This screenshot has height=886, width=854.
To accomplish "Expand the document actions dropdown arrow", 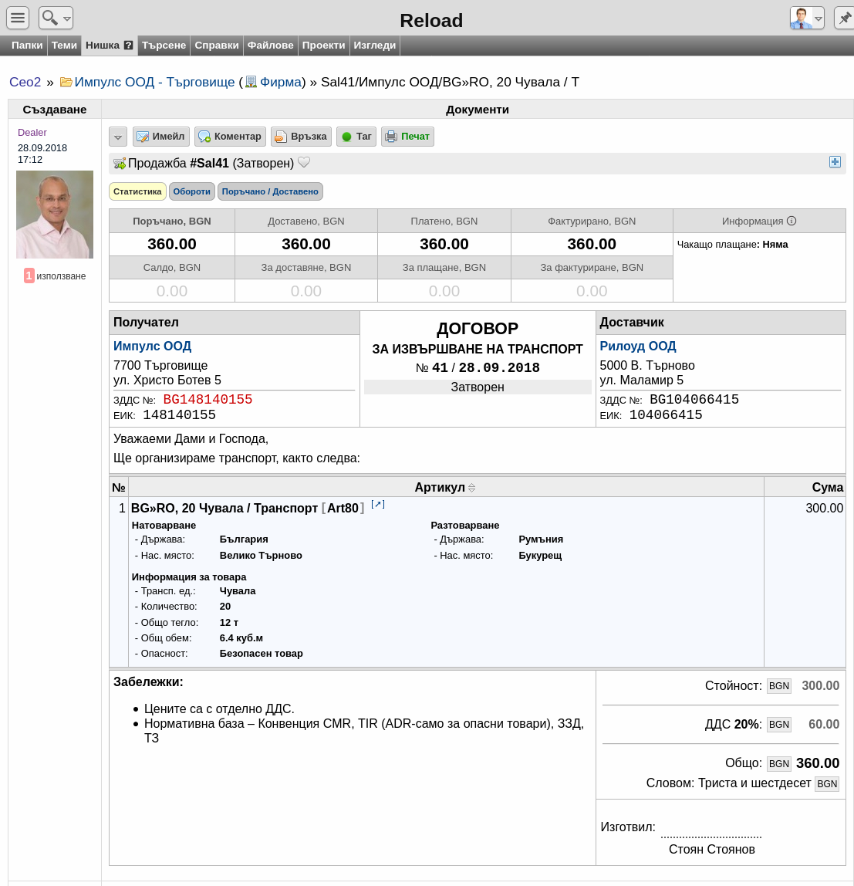I will [117, 137].
